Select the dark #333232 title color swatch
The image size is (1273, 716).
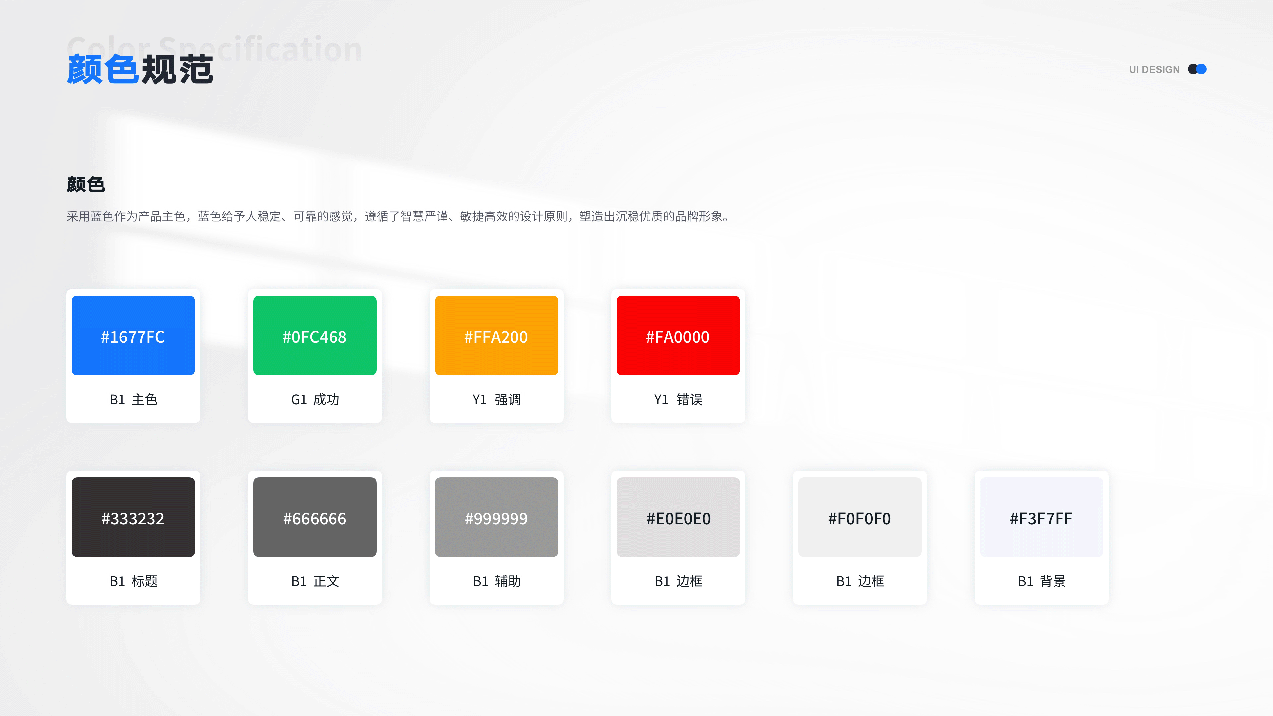[x=133, y=517]
